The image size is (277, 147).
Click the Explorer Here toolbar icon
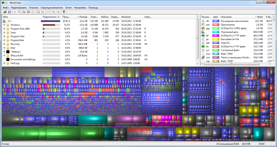coord(24,12)
